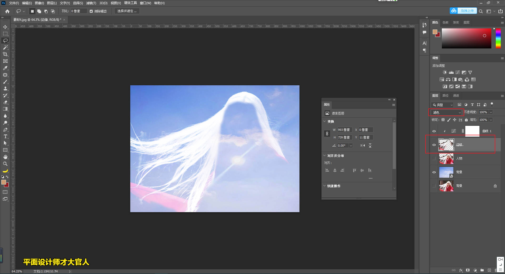Screen dimensions: 505x274
Task: Pick a hue on the spectrum slider
Action: [498, 38]
